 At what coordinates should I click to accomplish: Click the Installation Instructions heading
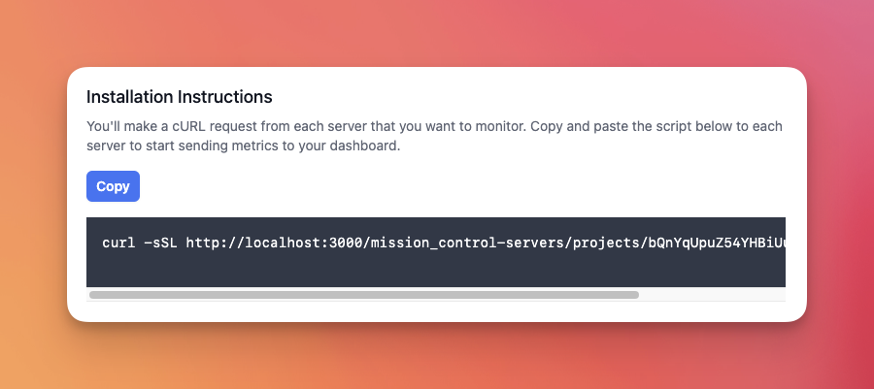180,97
